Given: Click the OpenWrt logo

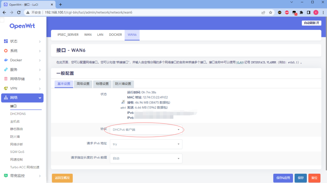Looking at the screenshot, I should pyautogui.click(x=22, y=26).
